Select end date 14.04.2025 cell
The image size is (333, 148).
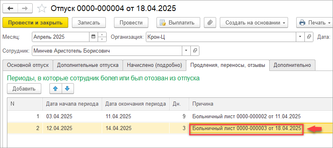click(136, 128)
